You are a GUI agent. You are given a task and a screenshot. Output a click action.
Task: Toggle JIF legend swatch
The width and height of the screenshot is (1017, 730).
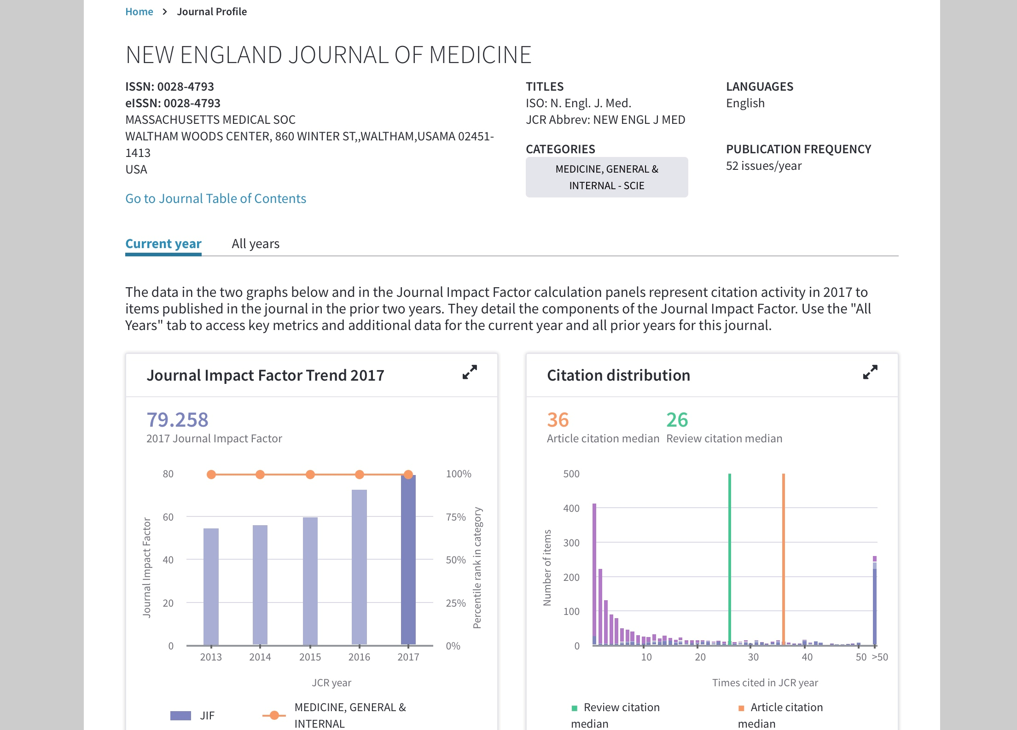[180, 715]
